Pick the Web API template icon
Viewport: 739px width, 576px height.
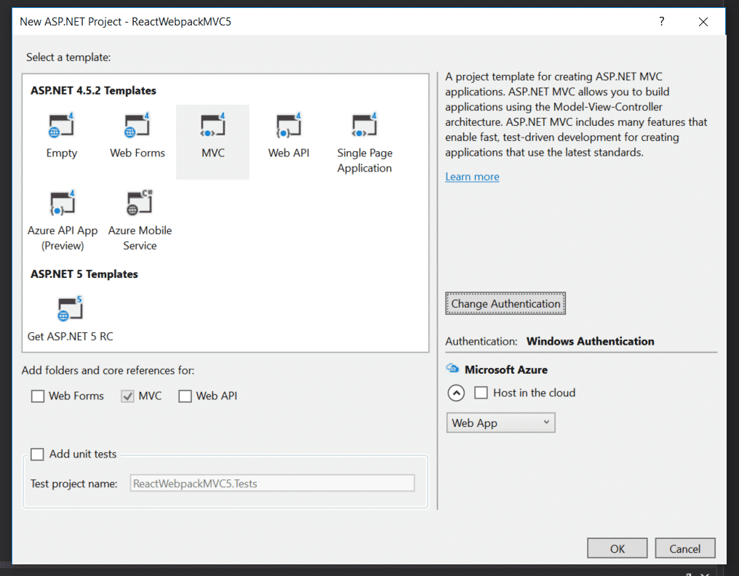pyautogui.click(x=289, y=125)
